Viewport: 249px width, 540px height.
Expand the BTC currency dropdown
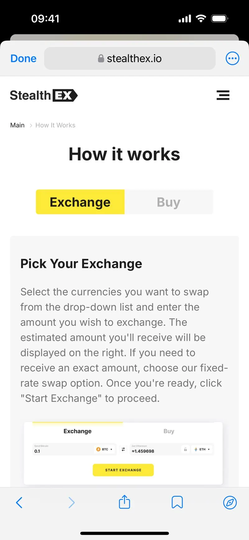(x=105, y=449)
